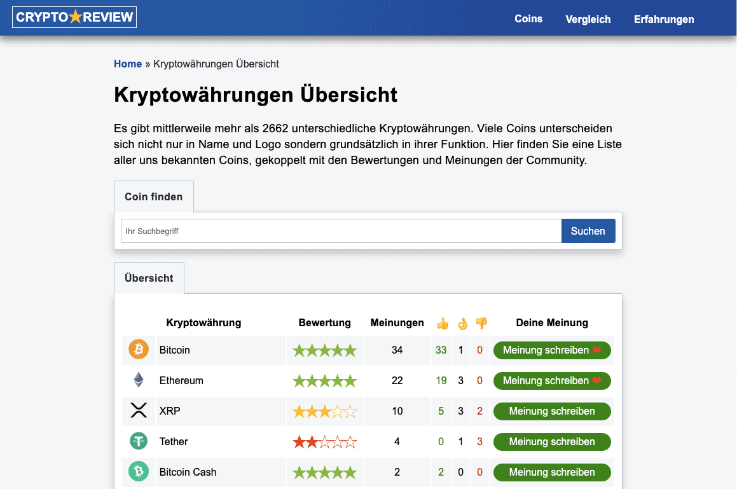737x489 pixels.
Task: Click XRP's negative count 2
Action: pos(479,411)
